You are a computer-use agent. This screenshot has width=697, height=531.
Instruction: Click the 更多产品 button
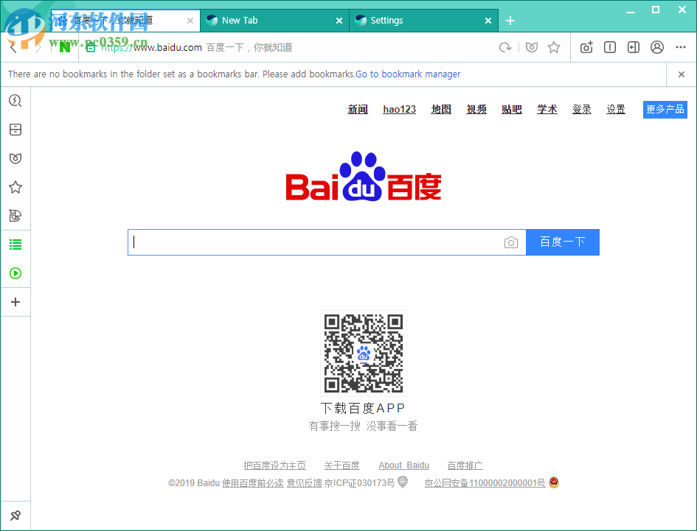tap(665, 109)
